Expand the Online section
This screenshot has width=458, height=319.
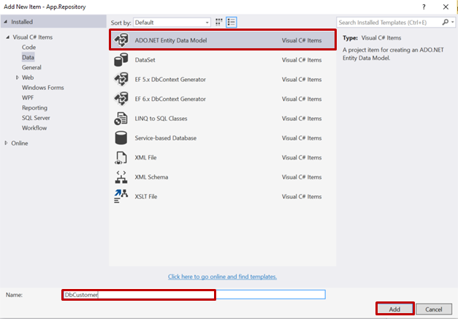point(6,143)
